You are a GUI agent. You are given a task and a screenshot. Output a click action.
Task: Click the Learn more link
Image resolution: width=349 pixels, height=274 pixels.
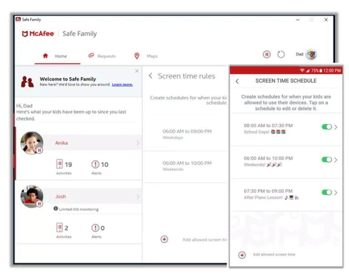pyautogui.click(x=122, y=85)
